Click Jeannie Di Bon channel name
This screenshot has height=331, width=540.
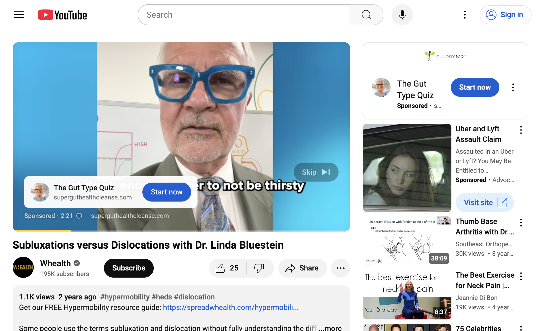click(476, 298)
